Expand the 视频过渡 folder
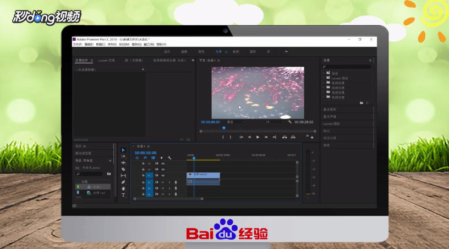Viewport: 449px width, 249px height. pos(324,98)
